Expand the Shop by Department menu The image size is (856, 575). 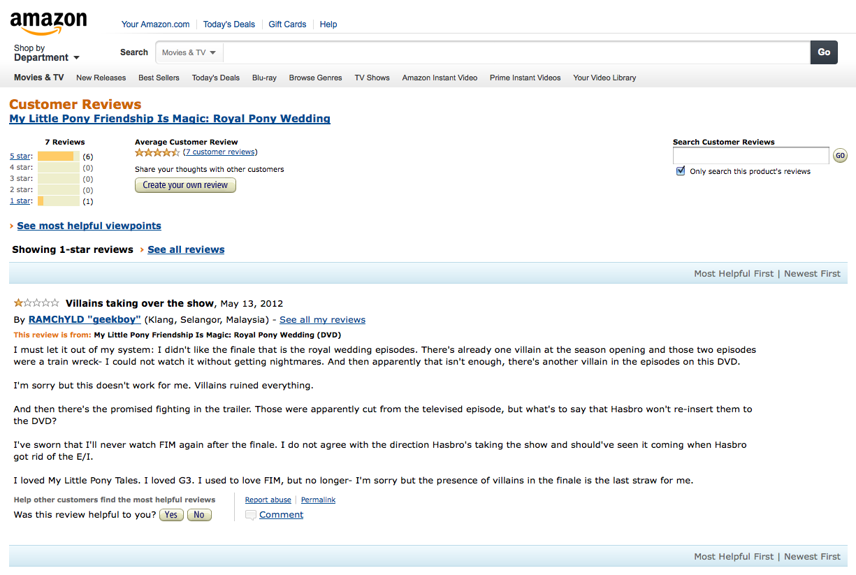click(46, 53)
